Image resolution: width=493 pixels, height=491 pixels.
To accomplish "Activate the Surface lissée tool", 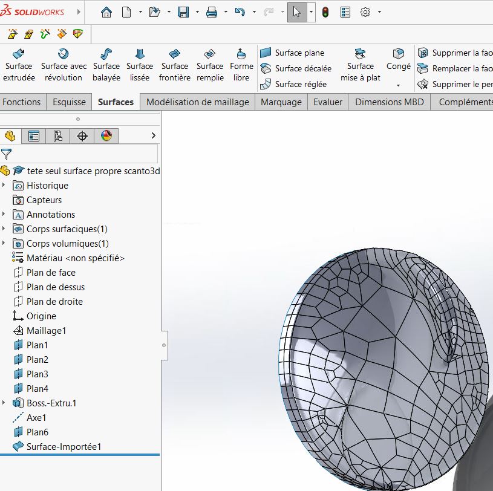I will coord(140,65).
